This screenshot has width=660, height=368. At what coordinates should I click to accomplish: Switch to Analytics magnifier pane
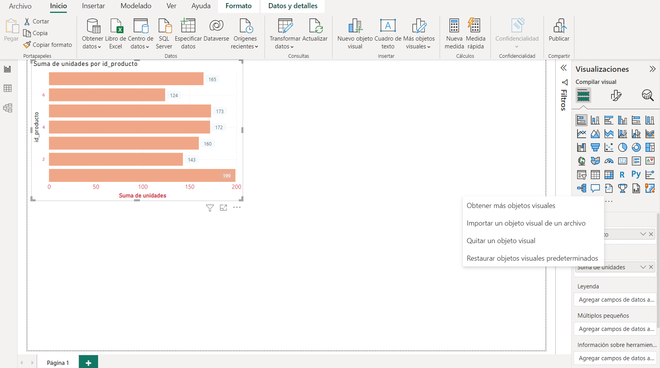647,95
